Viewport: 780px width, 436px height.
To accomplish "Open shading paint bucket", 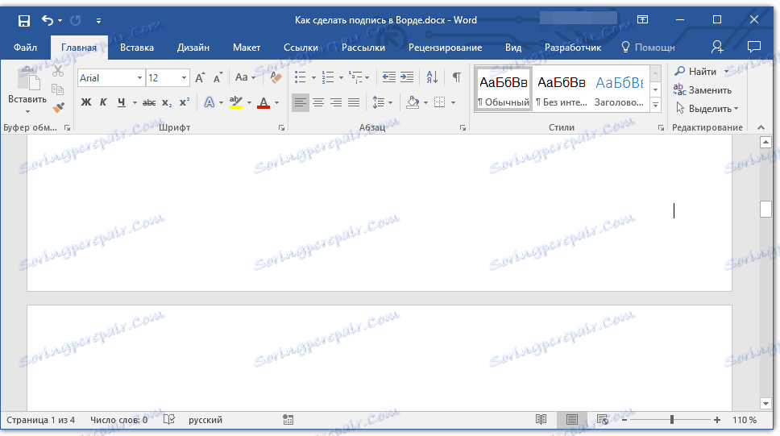I will (x=413, y=102).
